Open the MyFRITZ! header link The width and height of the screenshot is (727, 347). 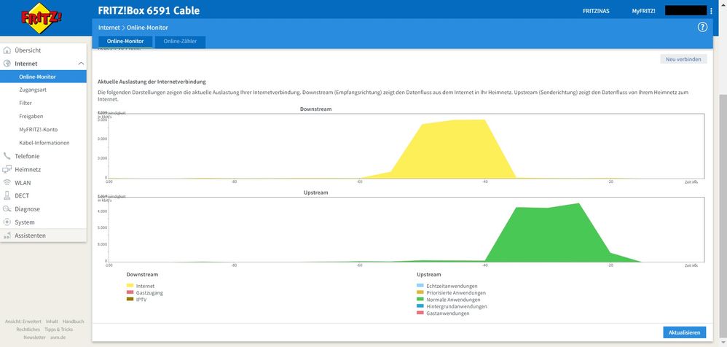[643, 11]
